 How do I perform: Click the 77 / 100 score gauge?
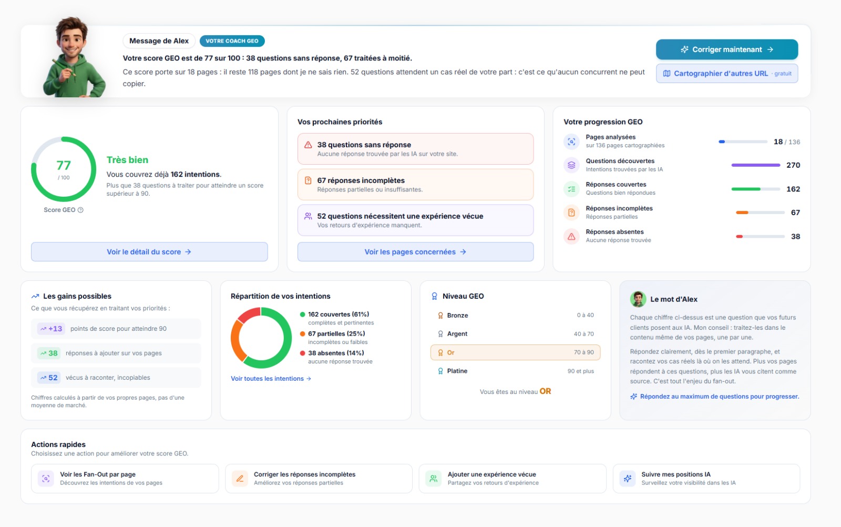pyautogui.click(x=64, y=169)
